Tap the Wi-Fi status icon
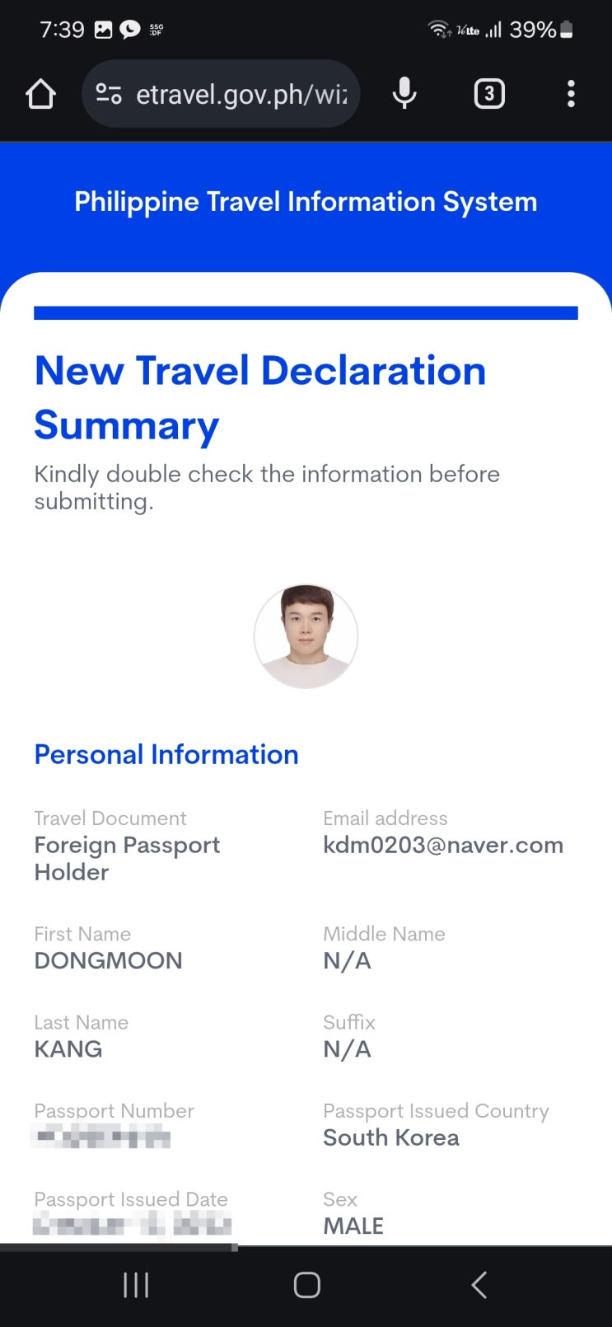 click(439, 30)
